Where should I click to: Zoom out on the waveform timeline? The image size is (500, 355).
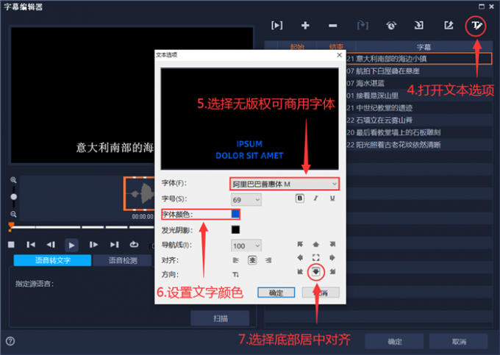click(x=13, y=214)
